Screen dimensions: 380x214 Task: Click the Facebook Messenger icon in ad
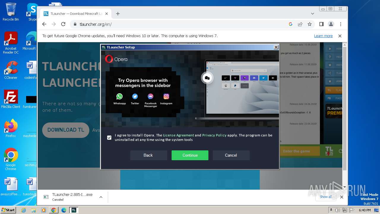pyautogui.click(x=151, y=96)
